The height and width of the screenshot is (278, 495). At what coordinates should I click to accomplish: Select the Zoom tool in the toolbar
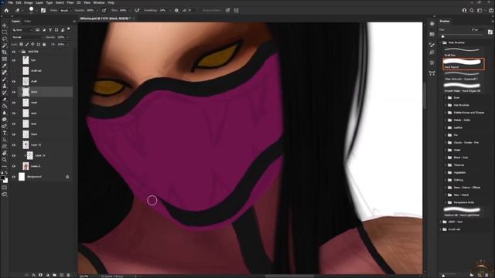[5, 160]
